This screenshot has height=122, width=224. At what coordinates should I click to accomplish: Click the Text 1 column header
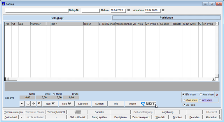click(67, 24)
